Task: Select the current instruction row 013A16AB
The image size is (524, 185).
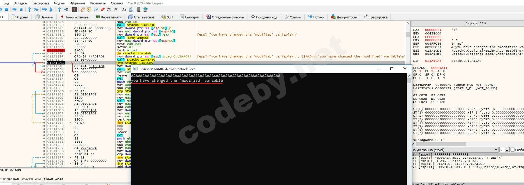Action: pos(226,63)
